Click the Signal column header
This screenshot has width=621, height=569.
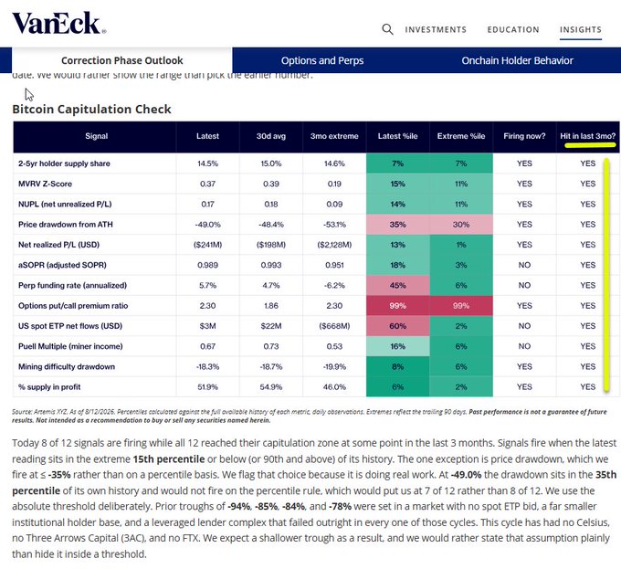pos(96,136)
